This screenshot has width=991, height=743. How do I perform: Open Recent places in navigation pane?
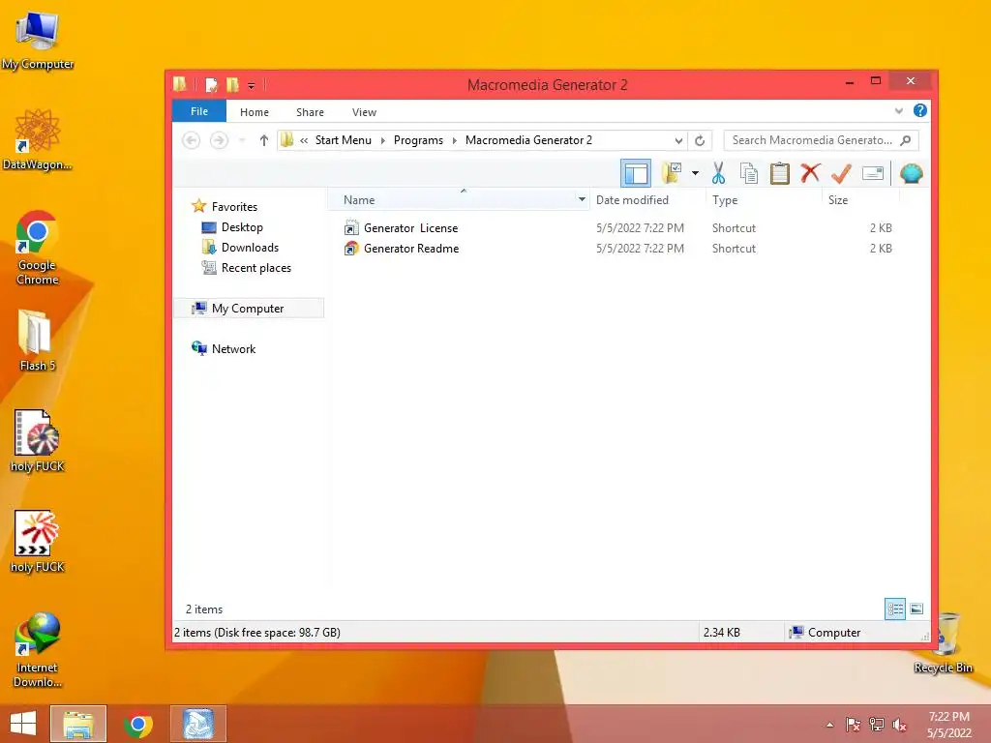[x=255, y=268]
